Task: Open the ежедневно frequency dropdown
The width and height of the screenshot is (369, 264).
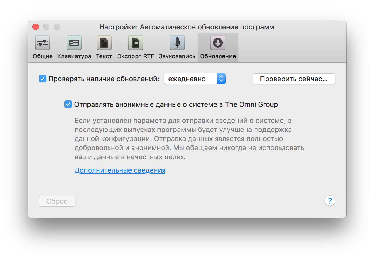Action: point(195,79)
